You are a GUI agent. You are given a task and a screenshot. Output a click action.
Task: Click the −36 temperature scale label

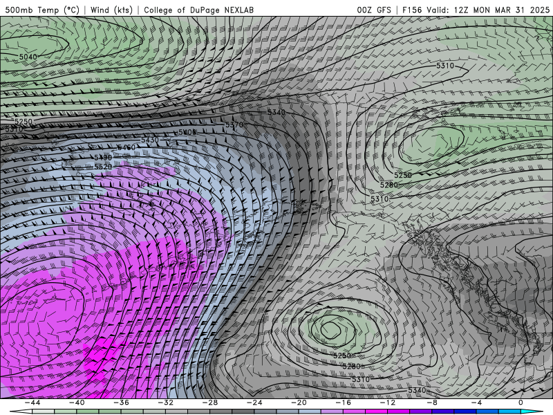coord(121,403)
